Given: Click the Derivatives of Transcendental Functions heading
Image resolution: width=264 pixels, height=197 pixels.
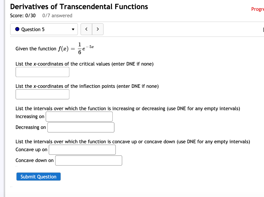Looking at the screenshot, I should pyautogui.click(x=78, y=6).
